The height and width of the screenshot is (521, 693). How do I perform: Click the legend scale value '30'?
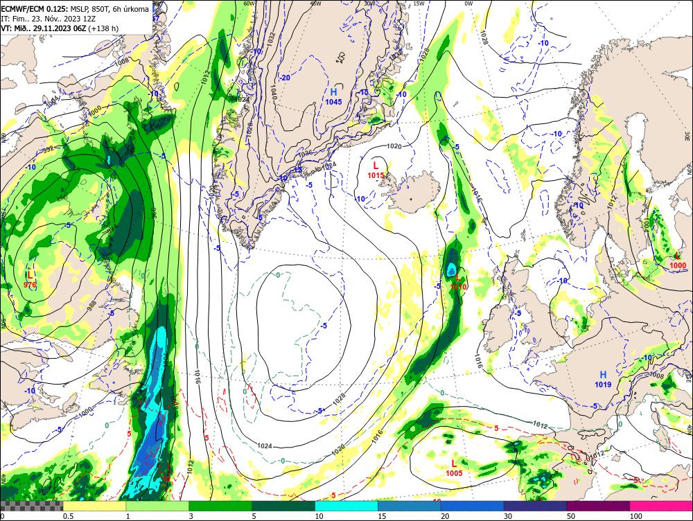tap(508, 516)
